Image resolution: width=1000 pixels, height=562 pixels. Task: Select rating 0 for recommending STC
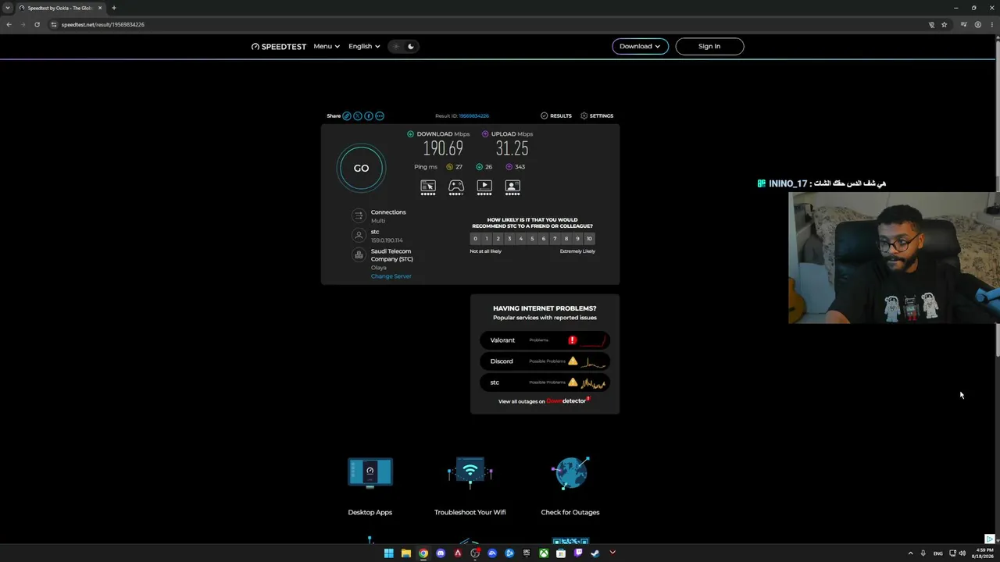pyautogui.click(x=475, y=239)
